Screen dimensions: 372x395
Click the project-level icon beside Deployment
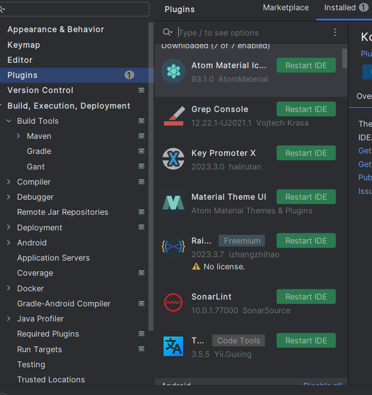142,227
